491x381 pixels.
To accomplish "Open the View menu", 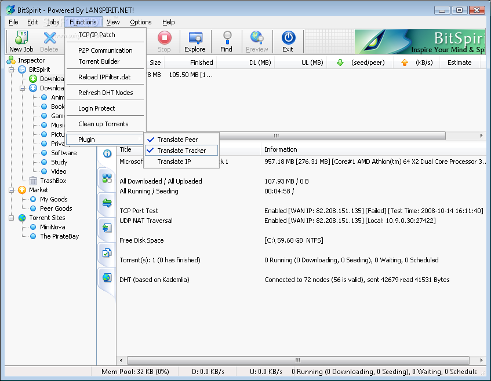I will pos(113,22).
